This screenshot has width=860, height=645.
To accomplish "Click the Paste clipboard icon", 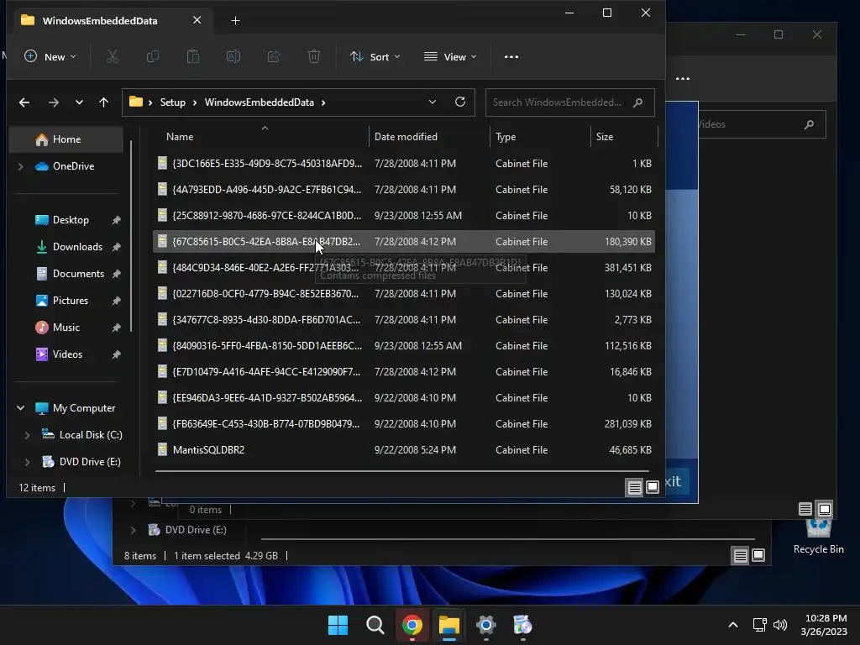I will point(193,56).
